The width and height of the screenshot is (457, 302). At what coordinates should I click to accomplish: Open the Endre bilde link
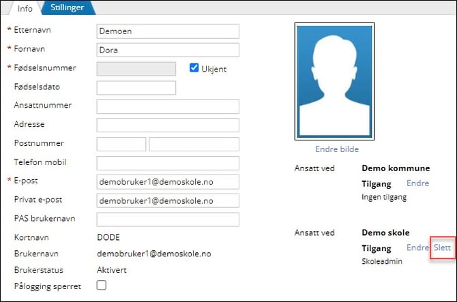[x=336, y=149]
